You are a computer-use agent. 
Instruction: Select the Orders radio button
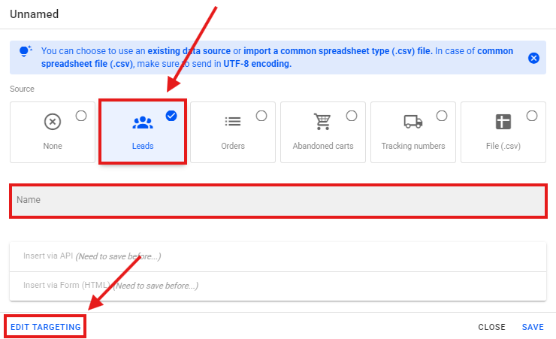point(261,116)
